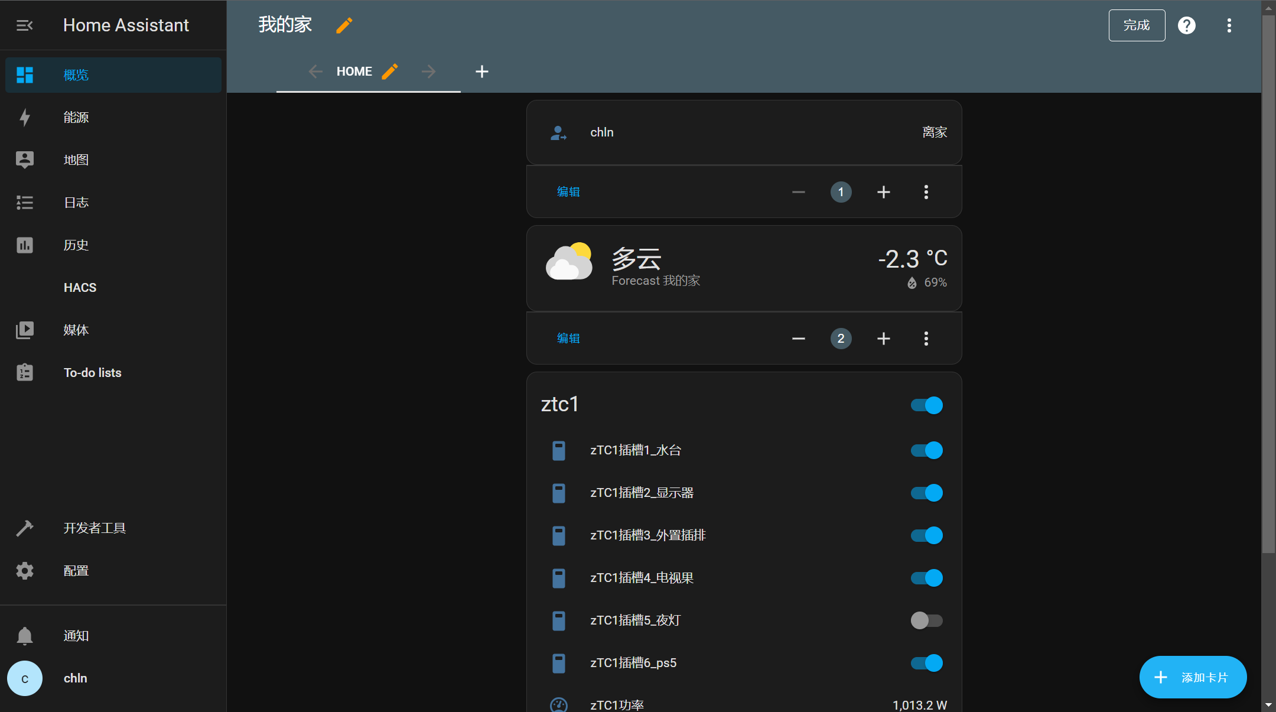Click 编辑 for the weather card
The height and width of the screenshot is (712, 1276).
click(568, 339)
